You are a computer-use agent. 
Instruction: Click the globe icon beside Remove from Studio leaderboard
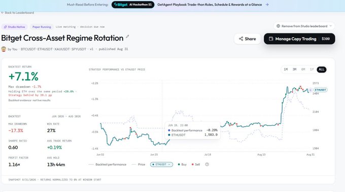(x=278, y=26)
